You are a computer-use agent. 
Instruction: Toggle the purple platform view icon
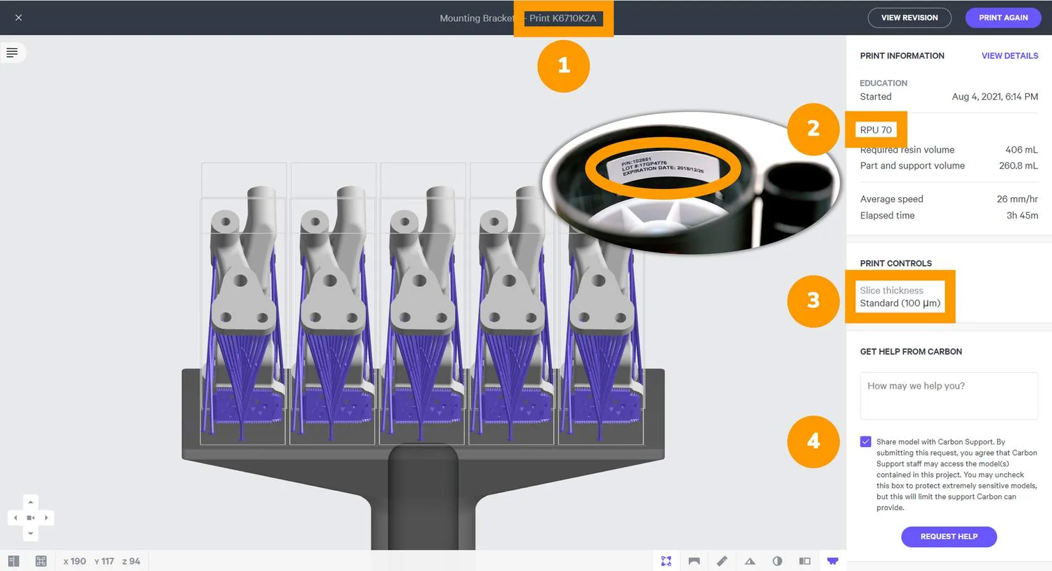click(833, 561)
